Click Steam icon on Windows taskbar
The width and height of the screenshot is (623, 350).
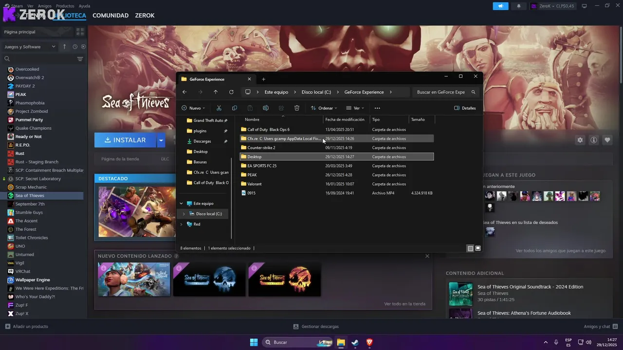click(x=355, y=342)
